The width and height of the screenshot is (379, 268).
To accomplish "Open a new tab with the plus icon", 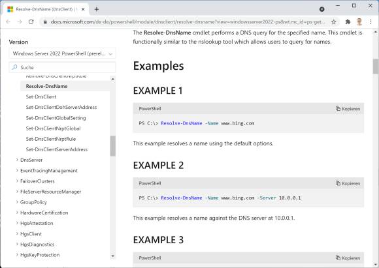I will (97, 9).
